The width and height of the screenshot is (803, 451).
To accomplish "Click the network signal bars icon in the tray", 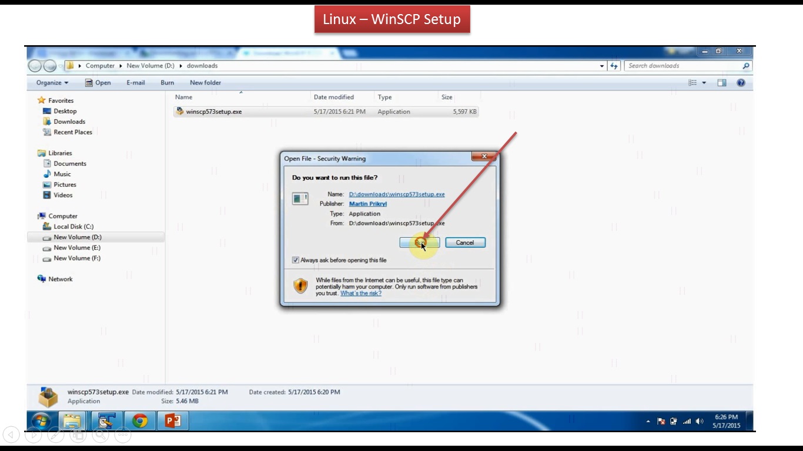I will pos(687,421).
